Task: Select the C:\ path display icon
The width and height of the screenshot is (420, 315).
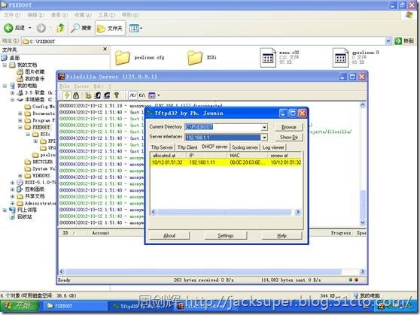Action: 142,95
